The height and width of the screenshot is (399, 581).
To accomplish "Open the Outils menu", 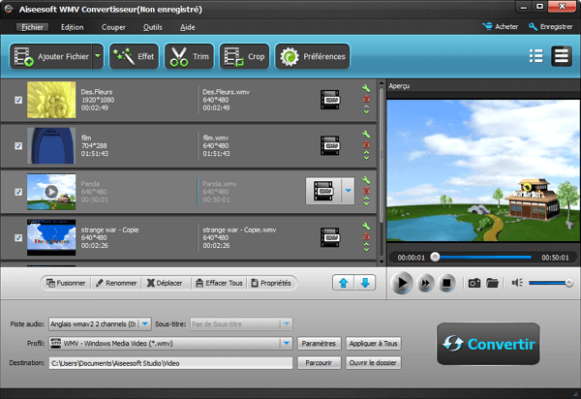I will pyautogui.click(x=153, y=27).
